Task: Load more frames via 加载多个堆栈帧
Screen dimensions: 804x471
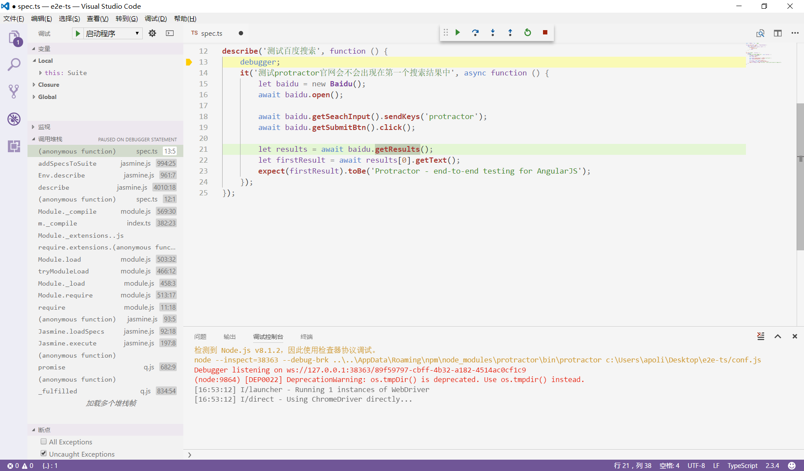Action: [x=111, y=403]
